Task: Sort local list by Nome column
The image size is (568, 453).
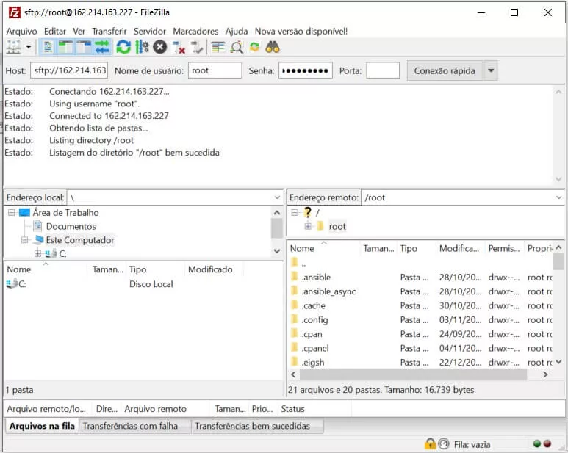Action: point(46,269)
